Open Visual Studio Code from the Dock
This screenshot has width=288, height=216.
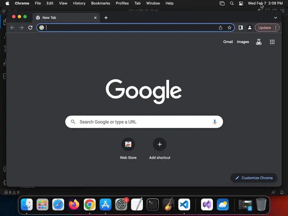click(x=184, y=204)
